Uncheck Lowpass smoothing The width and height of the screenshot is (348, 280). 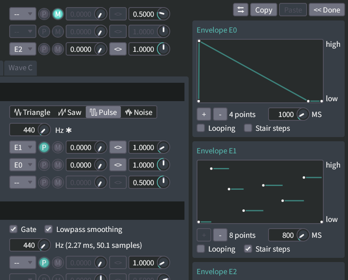49,229
